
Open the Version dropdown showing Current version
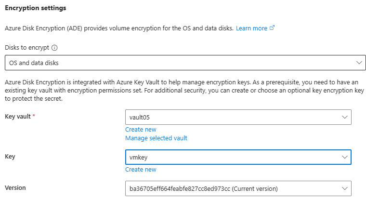point(231,188)
